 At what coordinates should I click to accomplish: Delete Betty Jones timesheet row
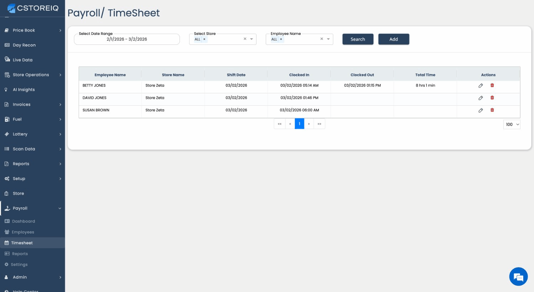click(492, 85)
